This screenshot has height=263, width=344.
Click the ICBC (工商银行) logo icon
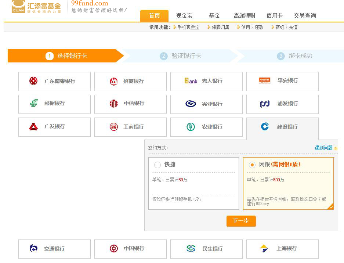[114, 127]
